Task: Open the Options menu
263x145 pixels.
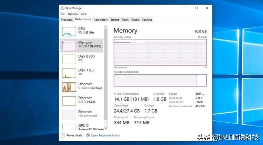Action: (73, 14)
